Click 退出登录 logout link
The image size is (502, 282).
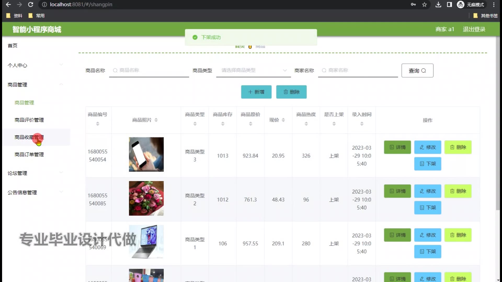(x=474, y=29)
